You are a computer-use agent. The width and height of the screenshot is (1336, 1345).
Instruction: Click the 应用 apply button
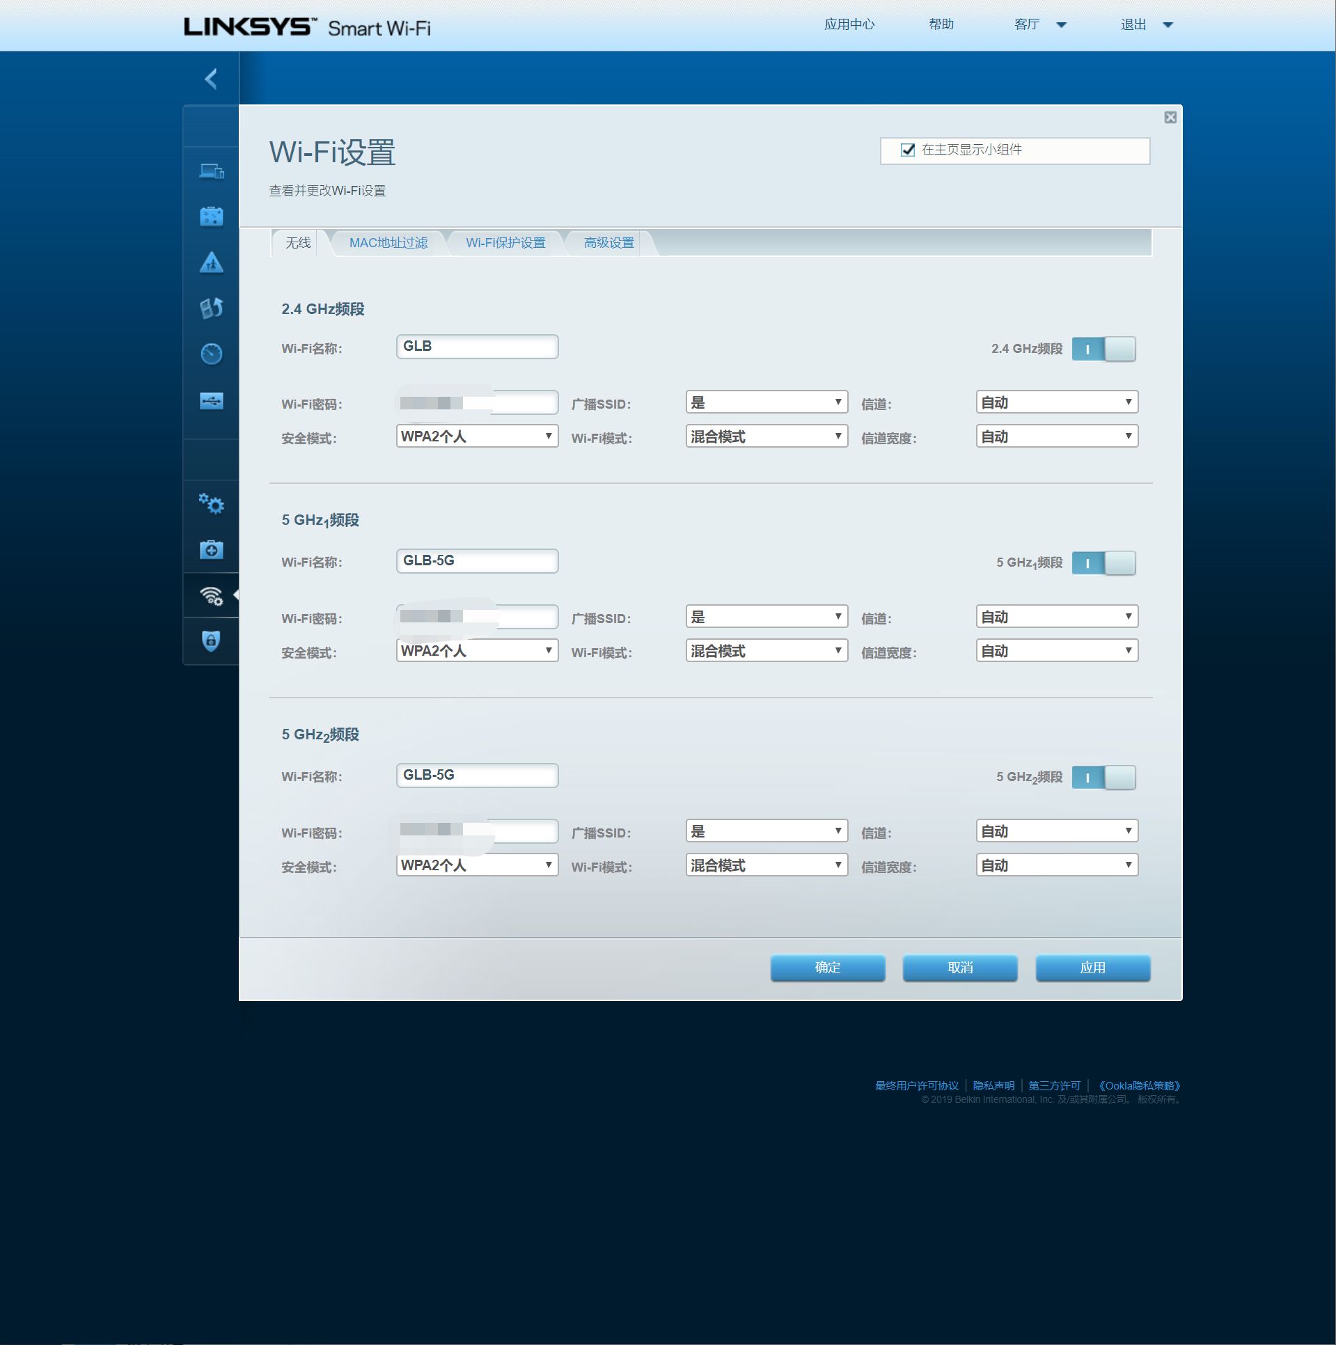(x=1092, y=968)
